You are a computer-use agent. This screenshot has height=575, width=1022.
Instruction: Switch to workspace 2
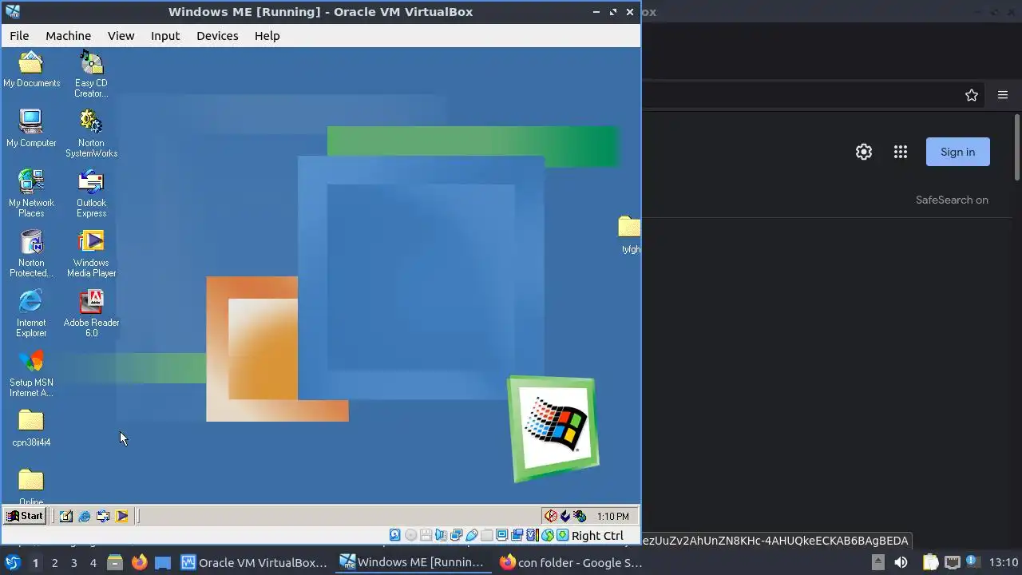point(54,563)
